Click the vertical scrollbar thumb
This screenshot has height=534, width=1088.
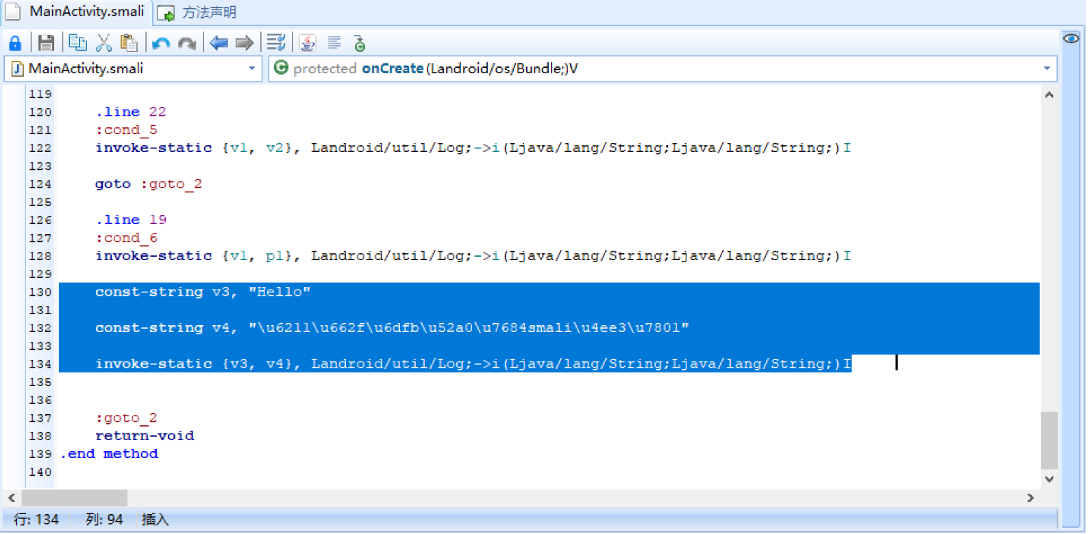click(x=1049, y=440)
